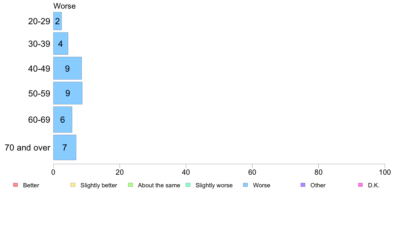Select the 70 and over bar

point(65,148)
